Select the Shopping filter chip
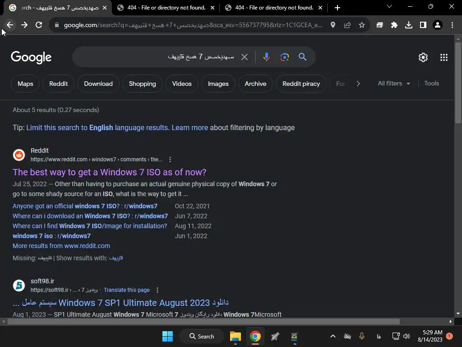 click(x=142, y=84)
